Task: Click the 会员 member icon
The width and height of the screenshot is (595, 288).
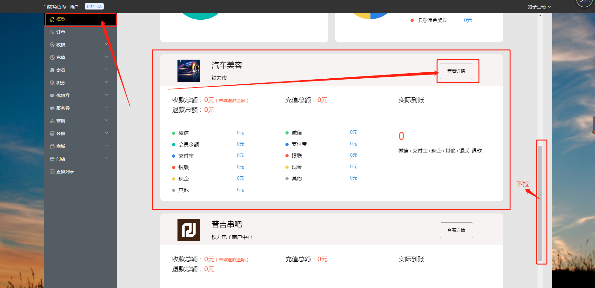Action: click(52, 70)
